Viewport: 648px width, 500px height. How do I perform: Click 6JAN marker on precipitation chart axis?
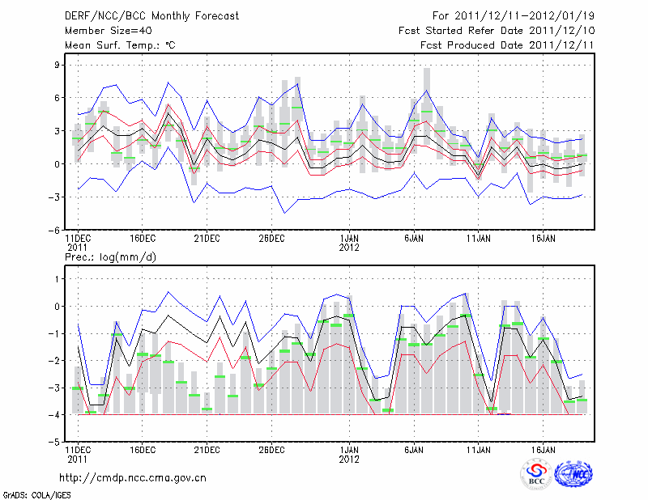(414, 449)
